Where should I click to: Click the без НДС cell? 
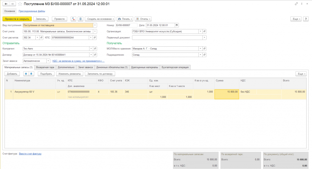click(248, 92)
